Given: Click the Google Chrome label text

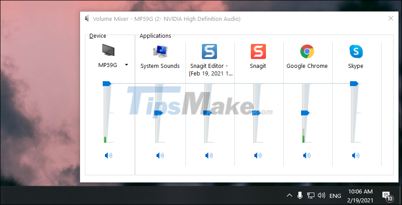Looking at the screenshot, I should coord(307,66).
